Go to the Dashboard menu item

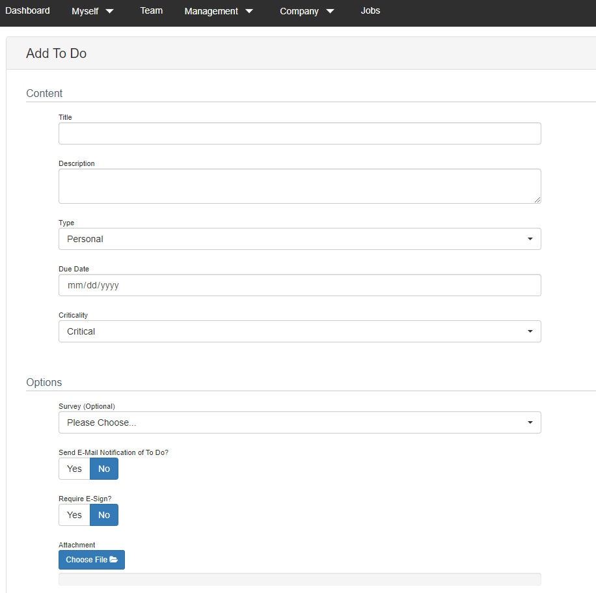[27, 10]
